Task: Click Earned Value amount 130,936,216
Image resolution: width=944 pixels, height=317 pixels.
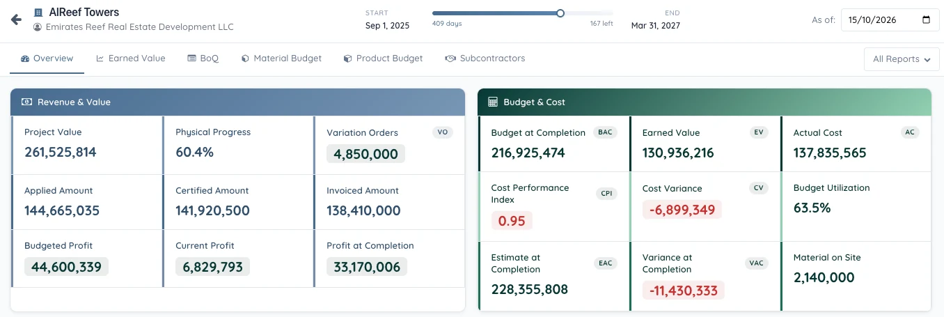Action: click(678, 153)
